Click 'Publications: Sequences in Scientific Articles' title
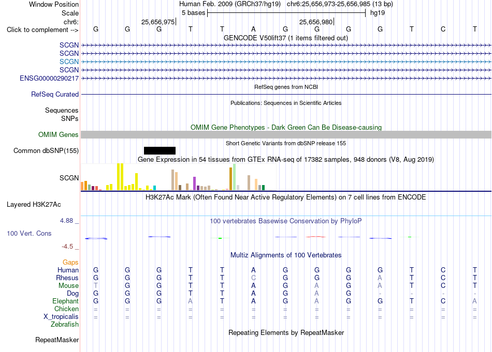This screenshot has width=492, height=352. pos(286,103)
